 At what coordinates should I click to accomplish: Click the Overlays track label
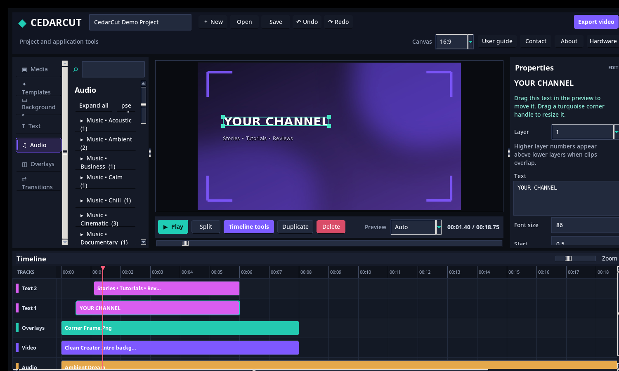(x=33, y=328)
